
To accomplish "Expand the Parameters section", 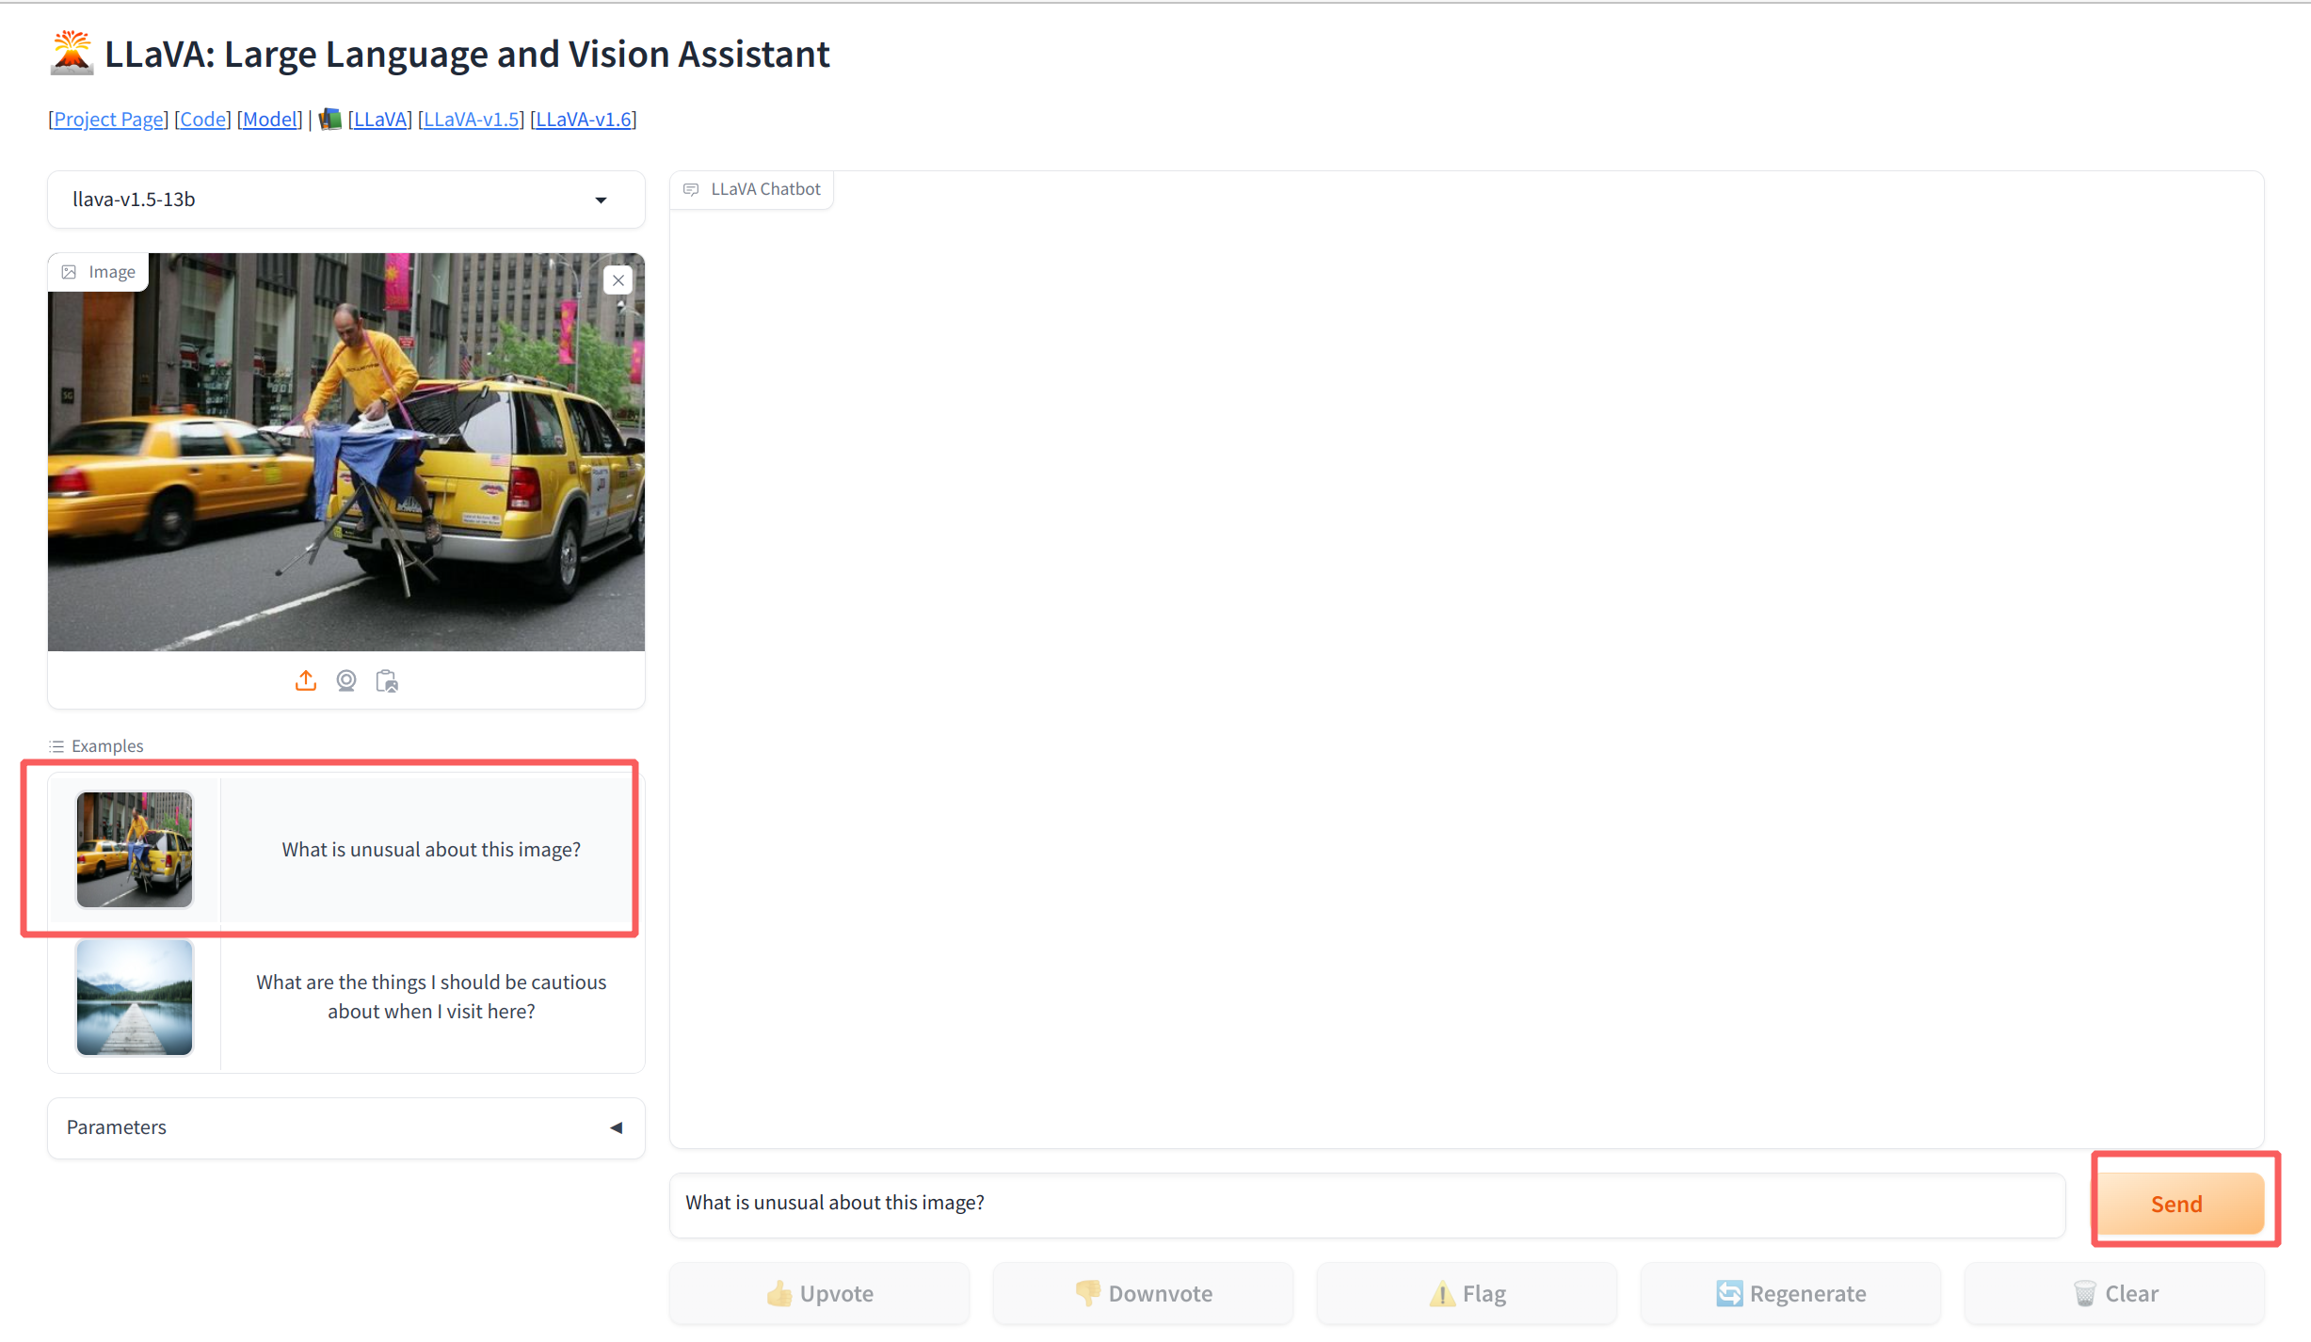I will click(x=117, y=1127).
